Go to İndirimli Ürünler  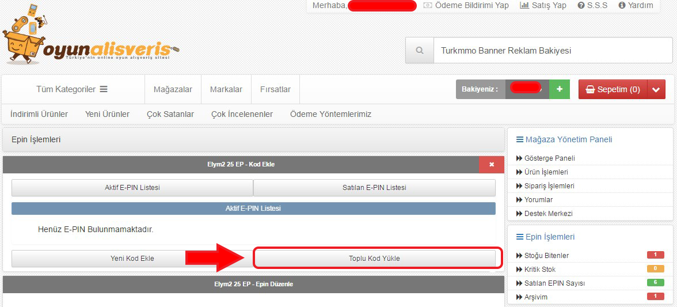point(39,115)
